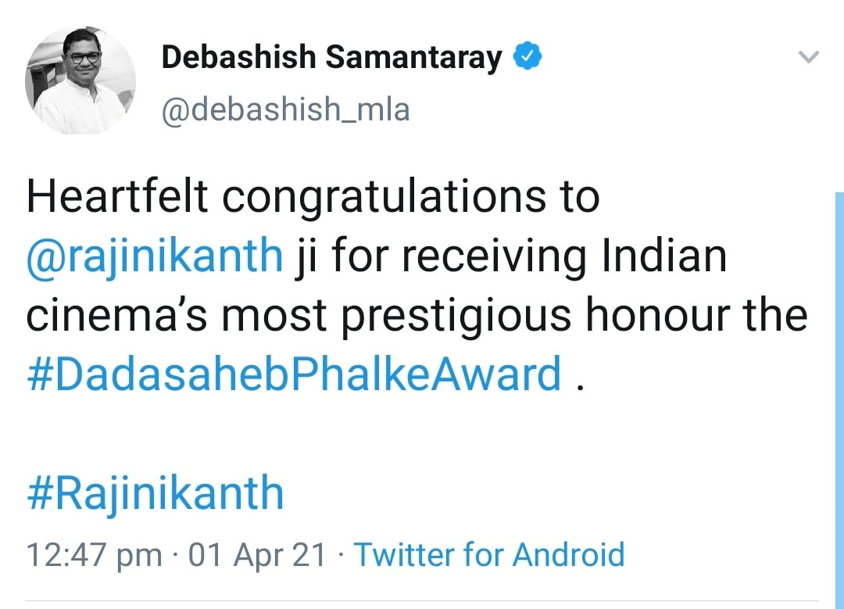The width and height of the screenshot is (844, 609).
Task: Click the Debashish Samantaray display name
Action: coord(331,58)
